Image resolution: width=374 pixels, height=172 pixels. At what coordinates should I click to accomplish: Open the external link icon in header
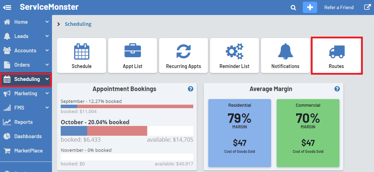pos(367,7)
